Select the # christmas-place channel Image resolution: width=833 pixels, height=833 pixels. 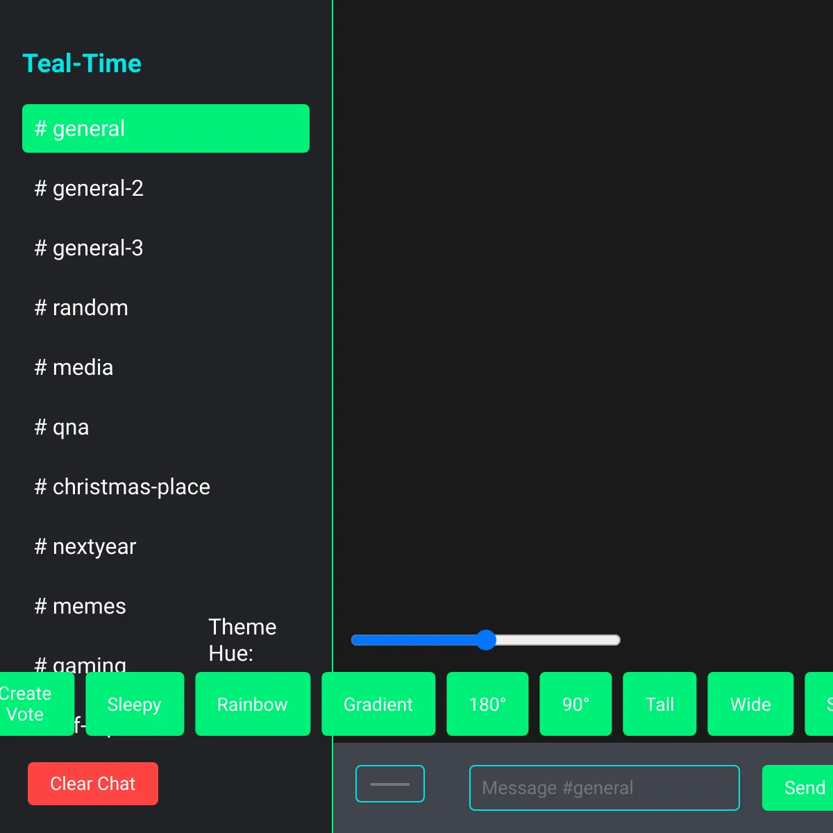click(165, 487)
